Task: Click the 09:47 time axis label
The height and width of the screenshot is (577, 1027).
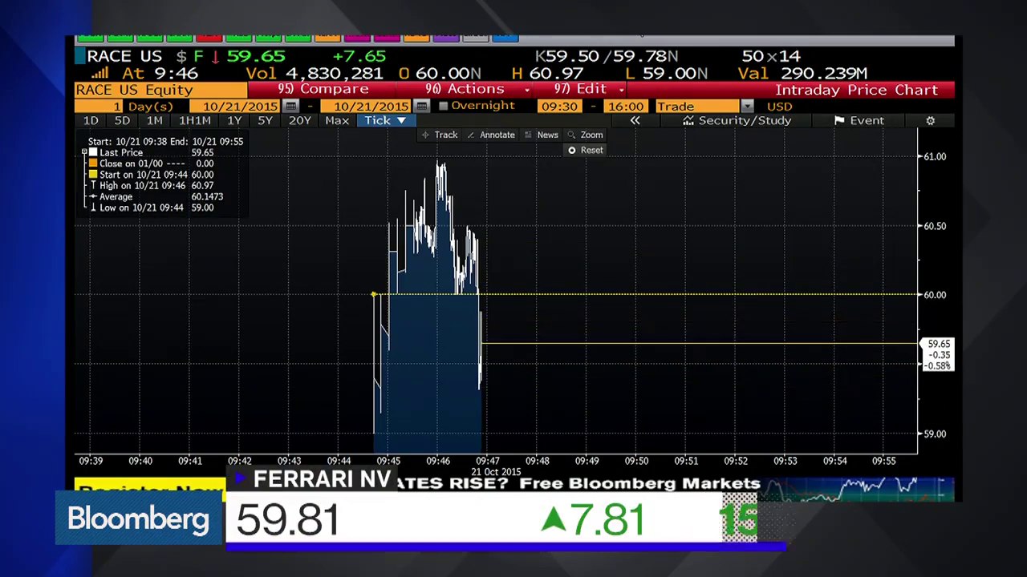Action: coord(488,461)
